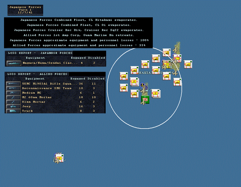Image resolution: width=241 pixels, height=187 pixels.
Task: Select the 81mm Mortar equipment icon
Action: click(13, 102)
